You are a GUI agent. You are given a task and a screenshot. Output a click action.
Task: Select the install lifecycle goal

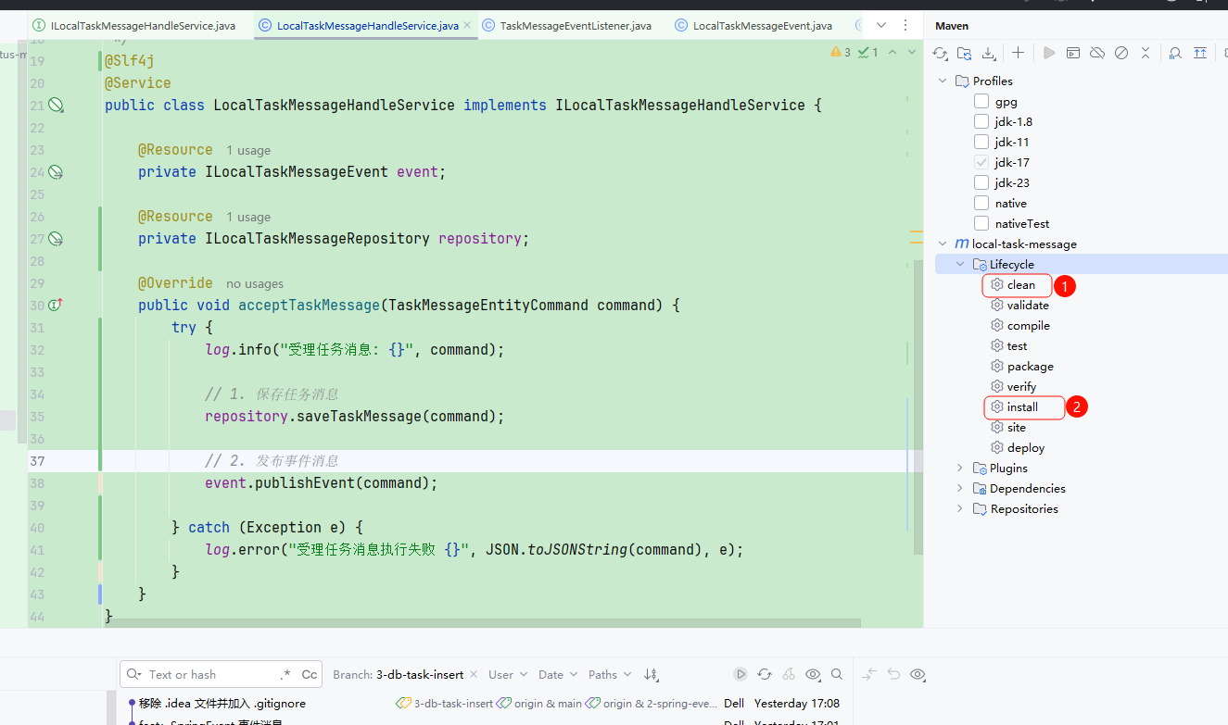[1022, 406]
